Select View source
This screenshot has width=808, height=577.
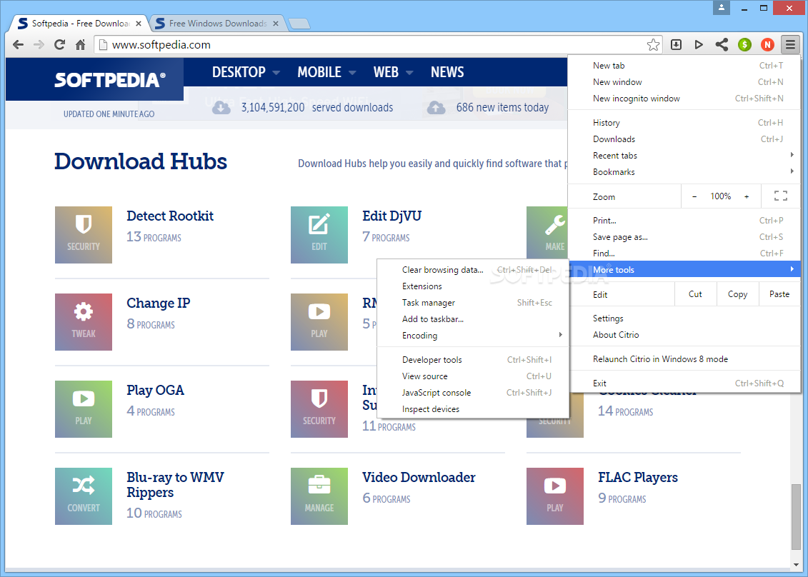tap(473, 376)
